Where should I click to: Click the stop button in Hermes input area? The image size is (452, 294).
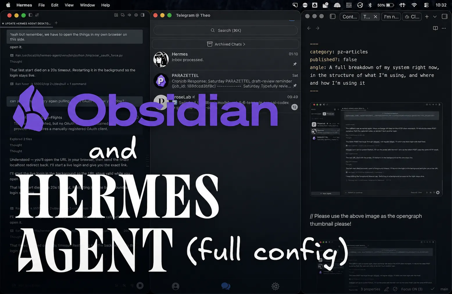click(x=140, y=286)
